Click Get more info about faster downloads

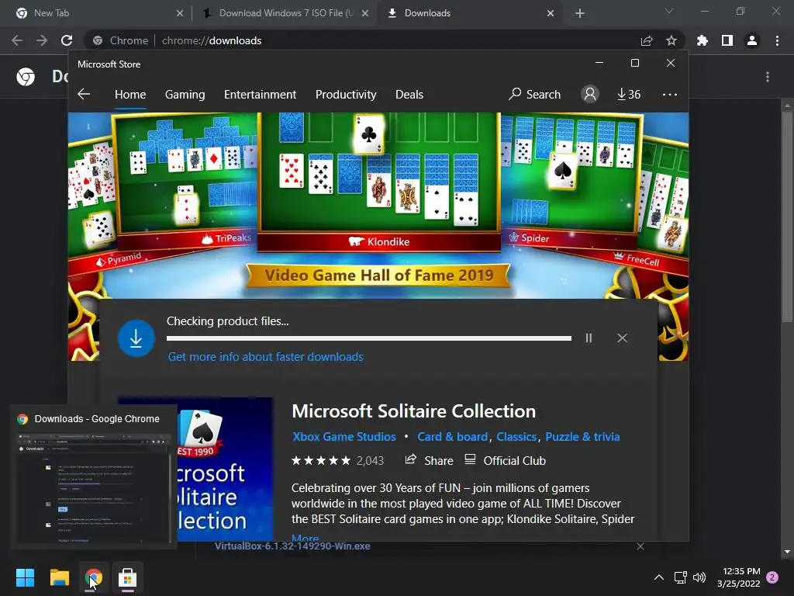[266, 357]
